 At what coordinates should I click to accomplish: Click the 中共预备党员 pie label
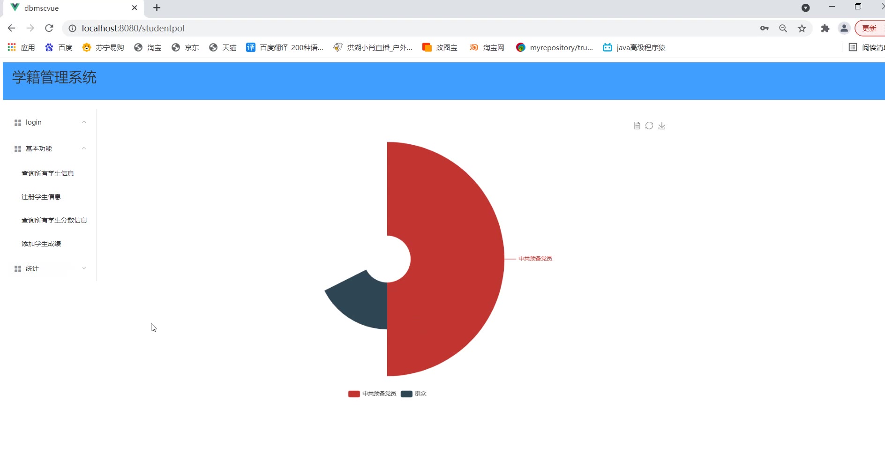(x=535, y=259)
